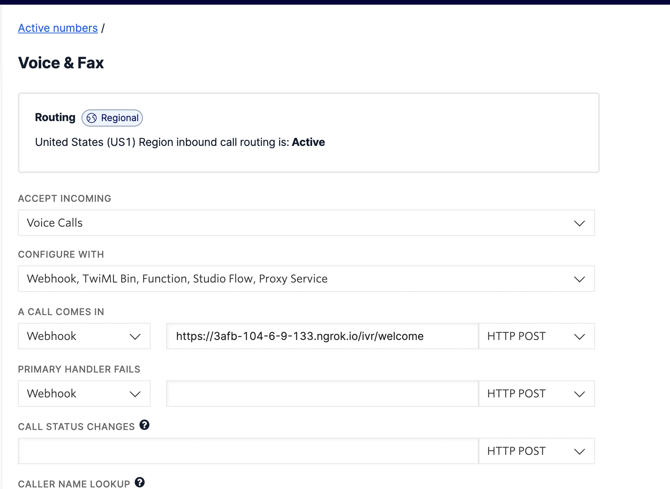Click the Call Status Changes help icon

[x=144, y=425]
